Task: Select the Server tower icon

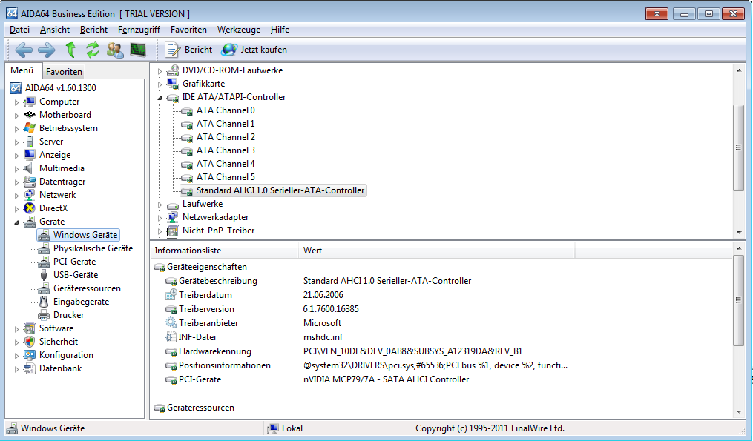Action: pyautogui.click(x=30, y=142)
